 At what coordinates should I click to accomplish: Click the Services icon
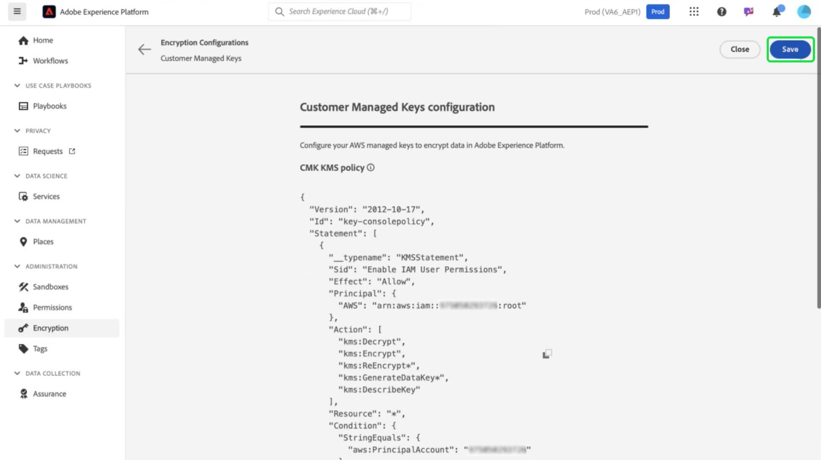point(24,196)
